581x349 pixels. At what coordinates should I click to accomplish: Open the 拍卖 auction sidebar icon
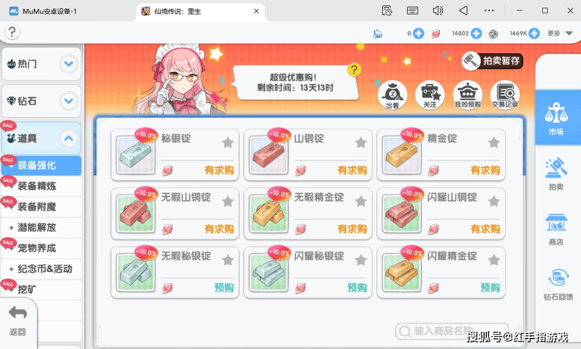click(x=556, y=174)
